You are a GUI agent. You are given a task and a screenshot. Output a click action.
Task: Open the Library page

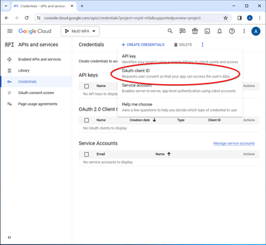pos(24,70)
